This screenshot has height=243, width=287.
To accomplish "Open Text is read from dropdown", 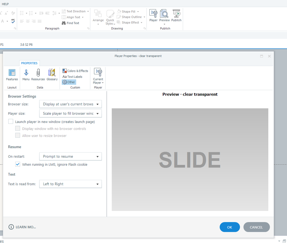I will tap(70, 184).
